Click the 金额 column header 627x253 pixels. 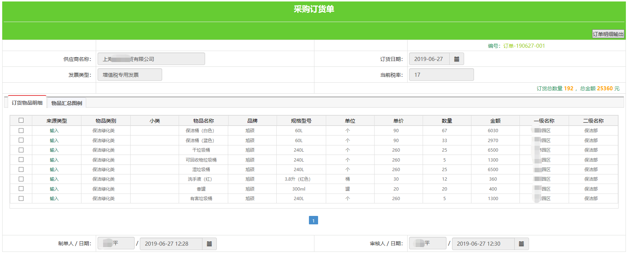[x=495, y=121]
